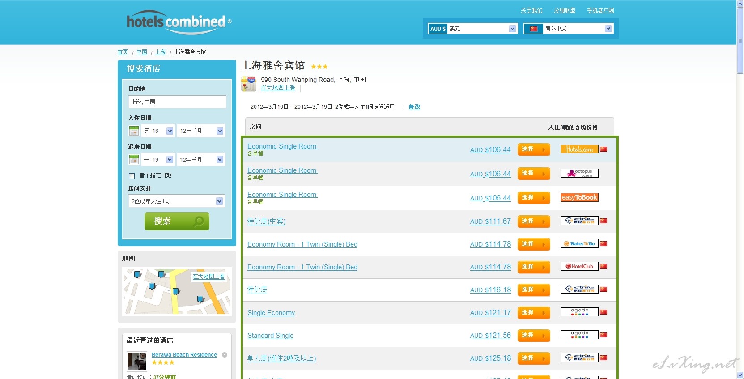Click the destination field 上海, 中国
The height and width of the screenshot is (379, 744).
pyautogui.click(x=177, y=102)
